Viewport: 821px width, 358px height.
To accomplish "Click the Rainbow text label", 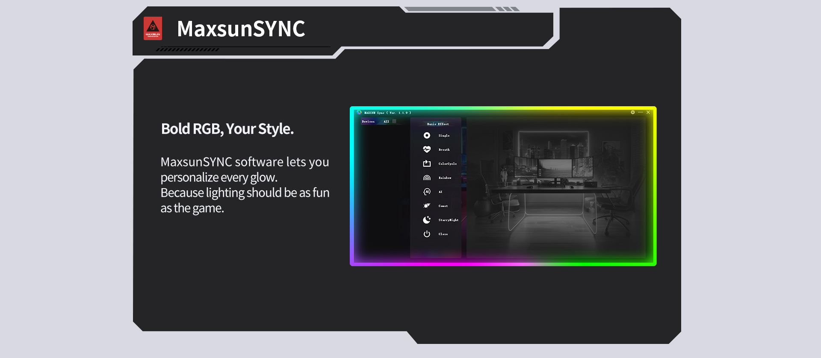I will coord(445,178).
